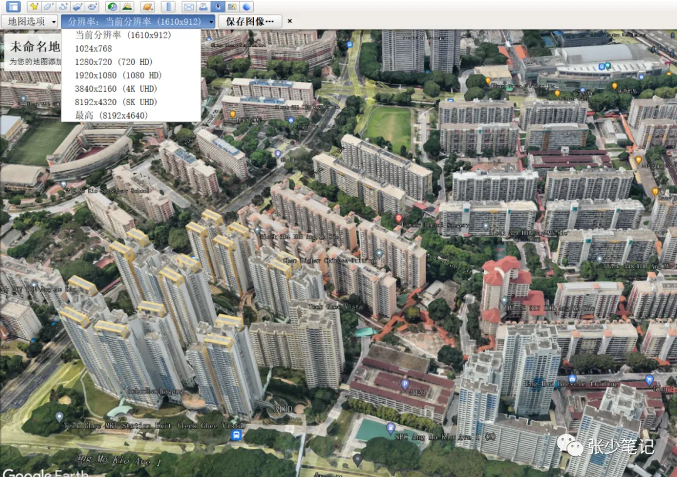Viewport: 677px width, 477px height.
Task: Toggle the sunlight across landscape icon
Action: pyautogui.click(x=127, y=6)
